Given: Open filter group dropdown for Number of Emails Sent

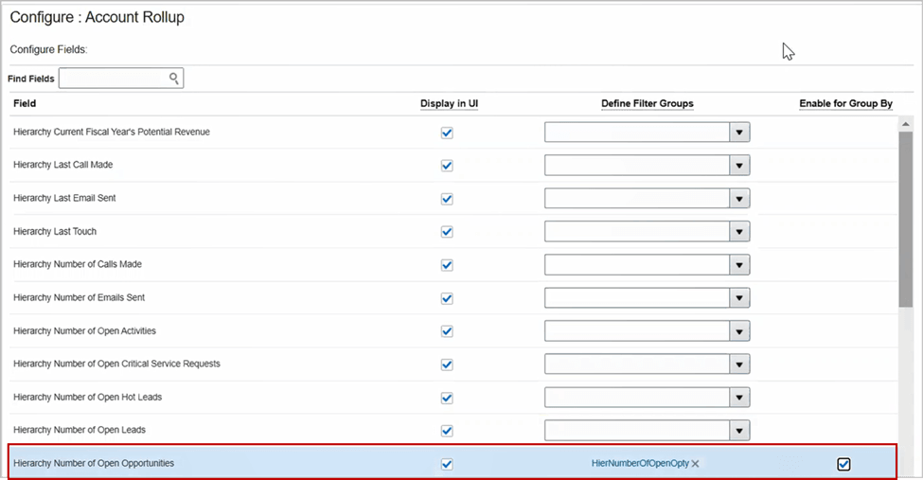Looking at the screenshot, I should (739, 298).
